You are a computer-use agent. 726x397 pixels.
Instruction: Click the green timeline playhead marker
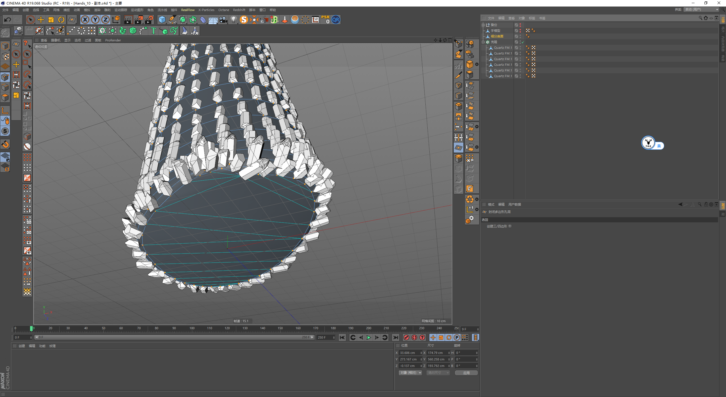(x=31, y=328)
